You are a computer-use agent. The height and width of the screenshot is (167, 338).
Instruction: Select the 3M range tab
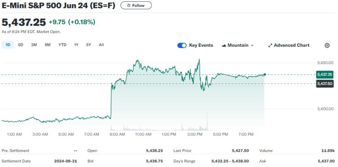coord(34,45)
